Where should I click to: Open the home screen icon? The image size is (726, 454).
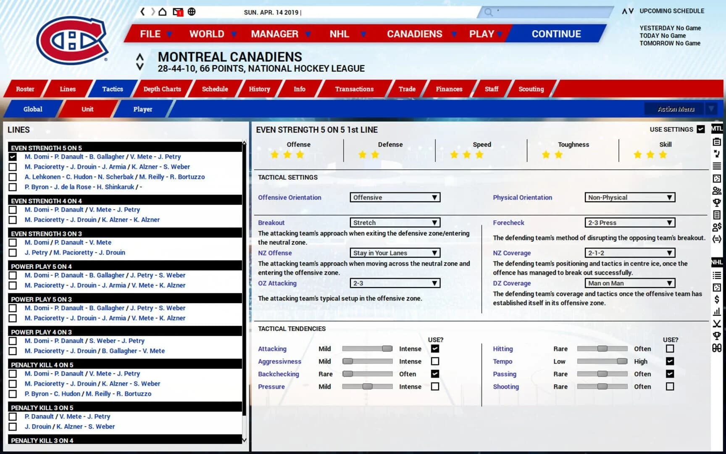coord(162,12)
